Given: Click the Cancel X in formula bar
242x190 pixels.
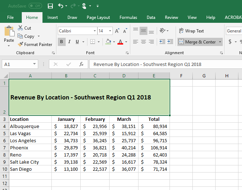Looking at the screenshot, I should coord(56,64).
